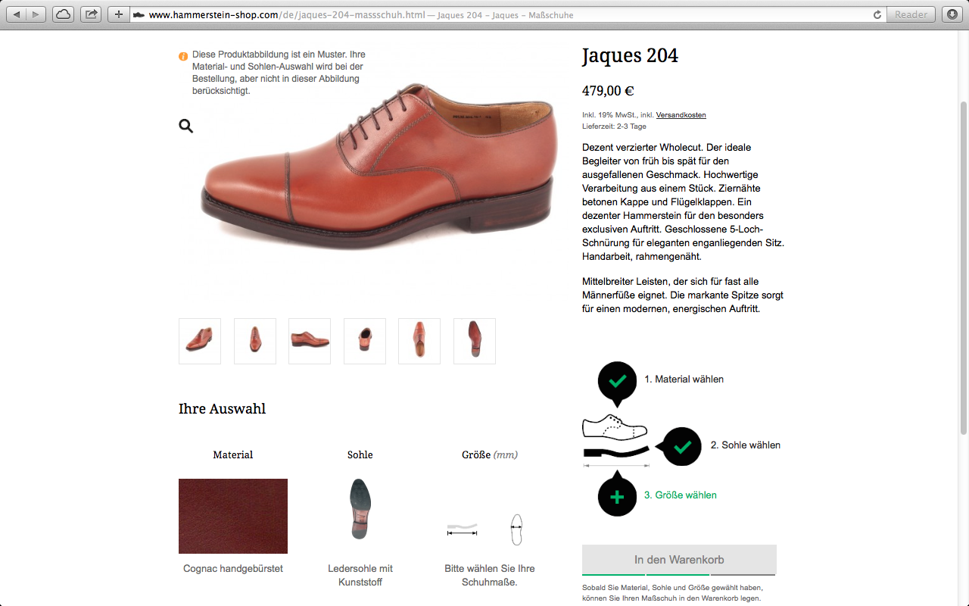Click the foot width measurement icon
This screenshot has width=969, height=606.
coord(517,529)
